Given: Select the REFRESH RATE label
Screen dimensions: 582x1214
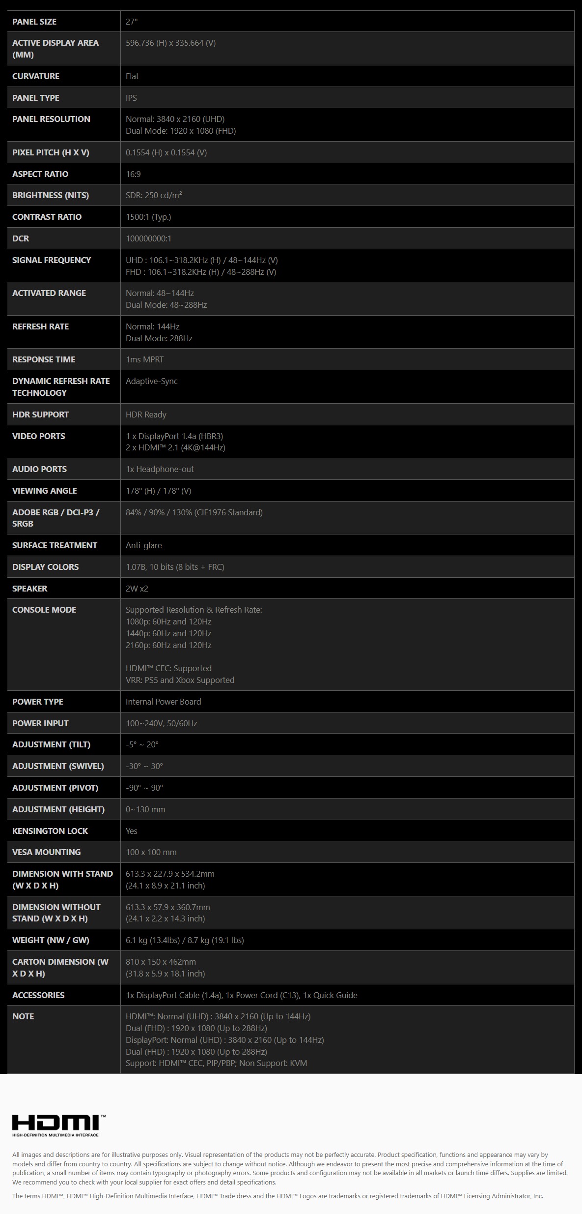Looking at the screenshot, I should 40,326.
